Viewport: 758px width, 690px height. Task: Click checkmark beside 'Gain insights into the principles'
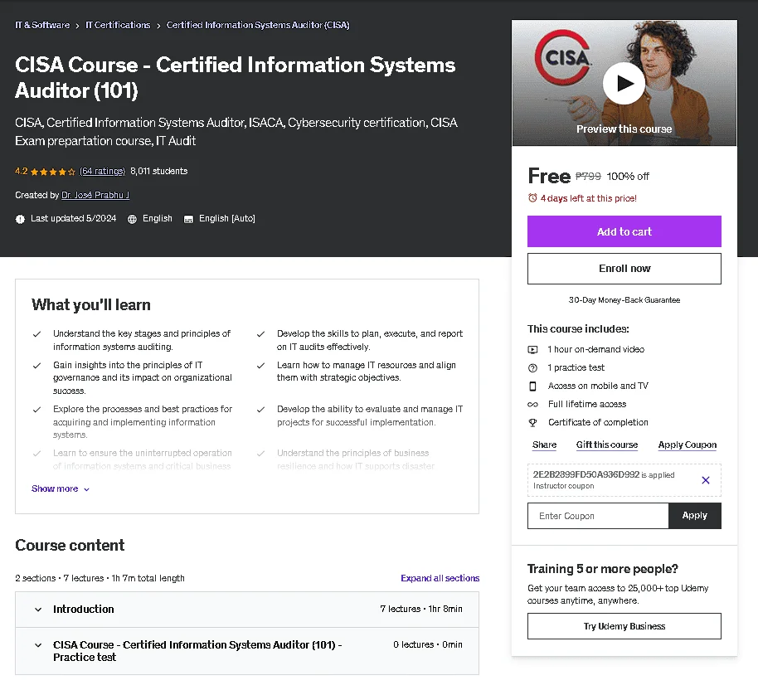[36, 366]
